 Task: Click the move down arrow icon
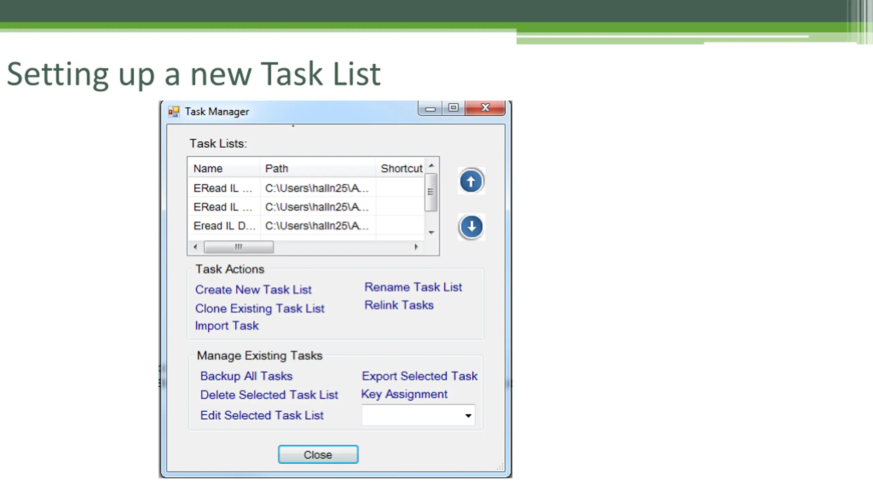(471, 227)
